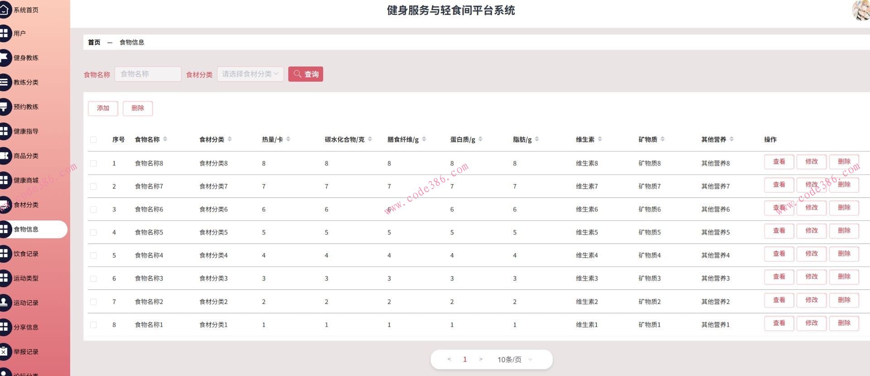Click the 预约教练 sidebar icon
This screenshot has width=870, height=376.
[4, 107]
